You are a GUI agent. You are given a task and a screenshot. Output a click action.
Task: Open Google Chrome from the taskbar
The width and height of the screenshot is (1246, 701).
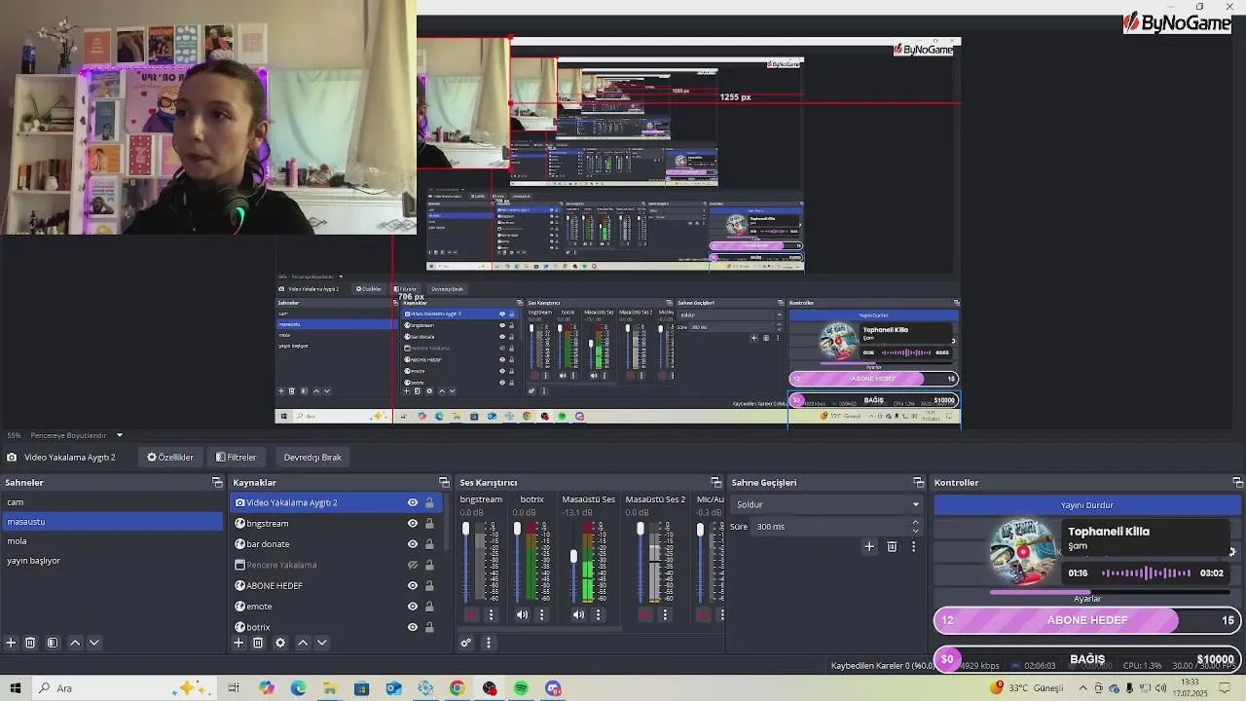pyautogui.click(x=457, y=688)
